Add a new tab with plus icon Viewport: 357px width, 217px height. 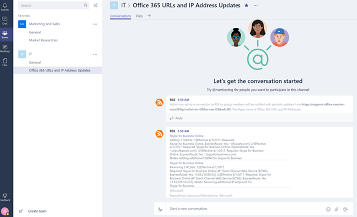point(149,16)
